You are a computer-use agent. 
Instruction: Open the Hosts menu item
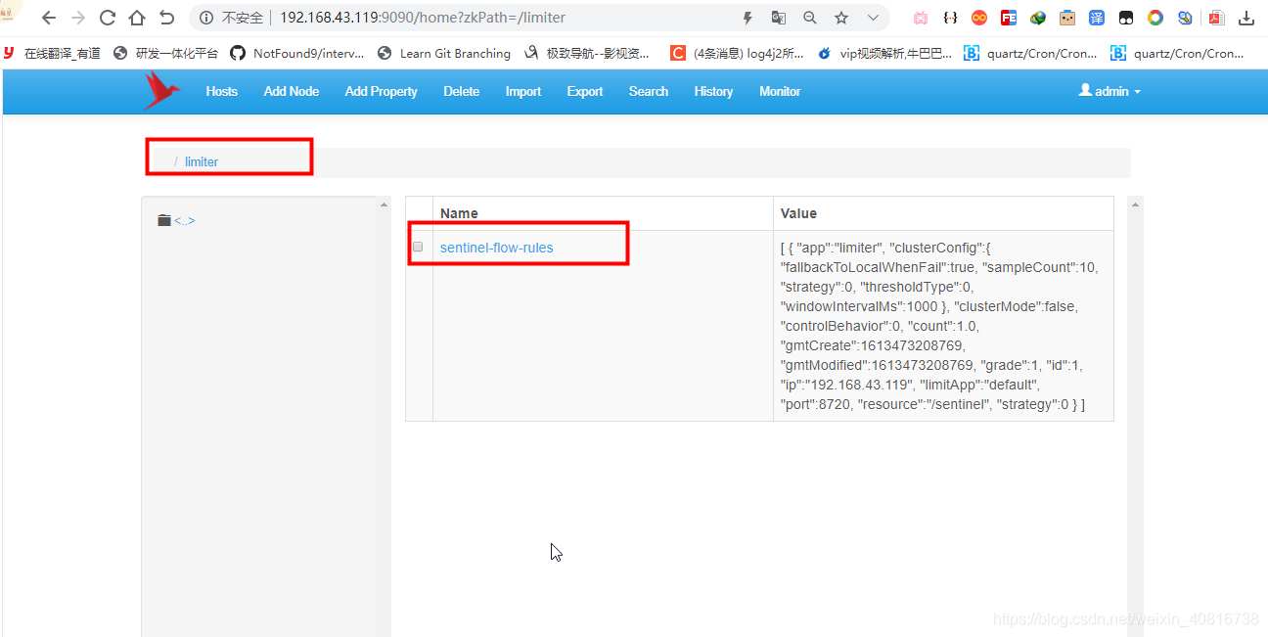[221, 91]
